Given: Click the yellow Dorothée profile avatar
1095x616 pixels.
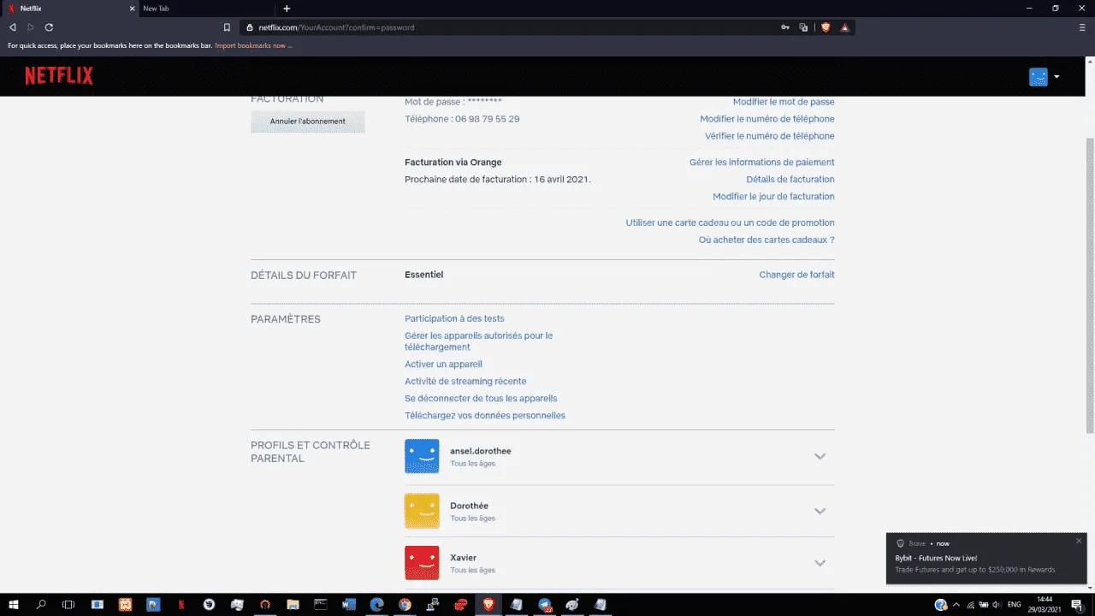Looking at the screenshot, I should pos(422,511).
